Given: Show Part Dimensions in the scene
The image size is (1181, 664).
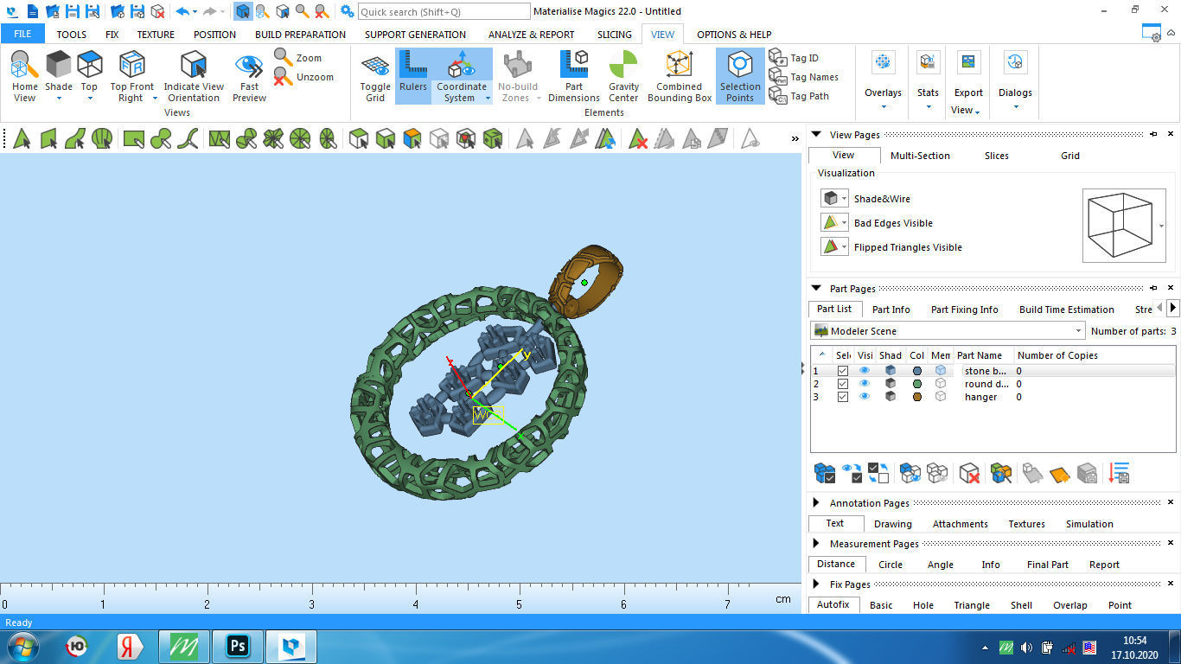Looking at the screenshot, I should pos(573,64).
